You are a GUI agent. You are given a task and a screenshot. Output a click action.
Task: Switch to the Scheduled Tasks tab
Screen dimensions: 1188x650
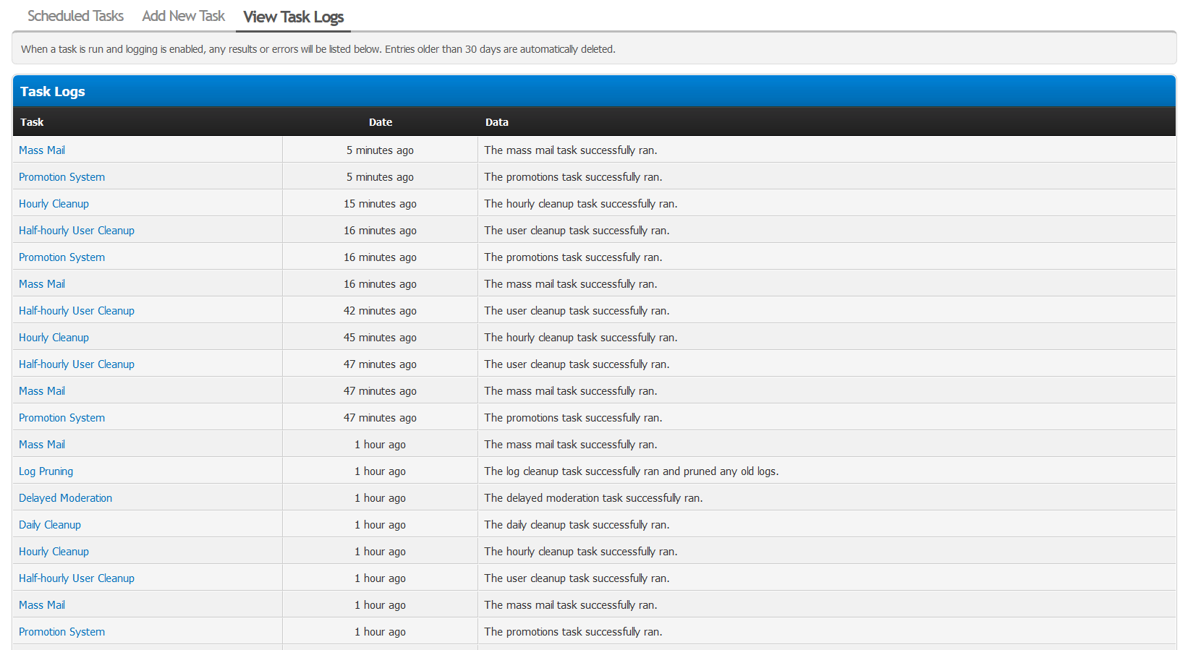pyautogui.click(x=75, y=16)
